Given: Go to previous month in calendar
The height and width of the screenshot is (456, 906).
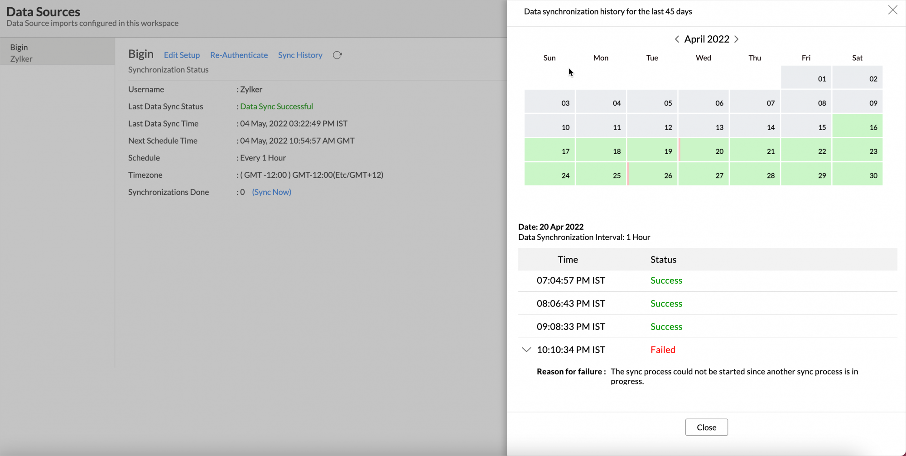Looking at the screenshot, I should [677, 39].
